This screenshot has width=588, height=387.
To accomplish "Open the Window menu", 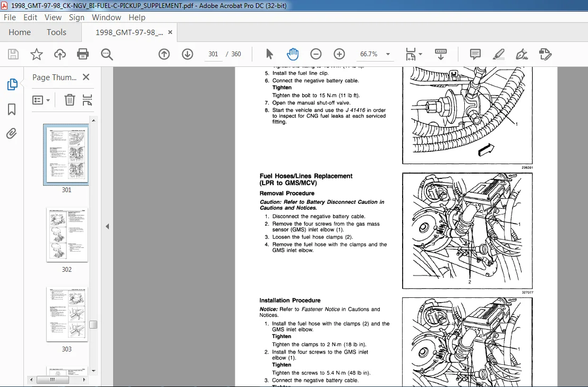I will pyautogui.click(x=107, y=17).
